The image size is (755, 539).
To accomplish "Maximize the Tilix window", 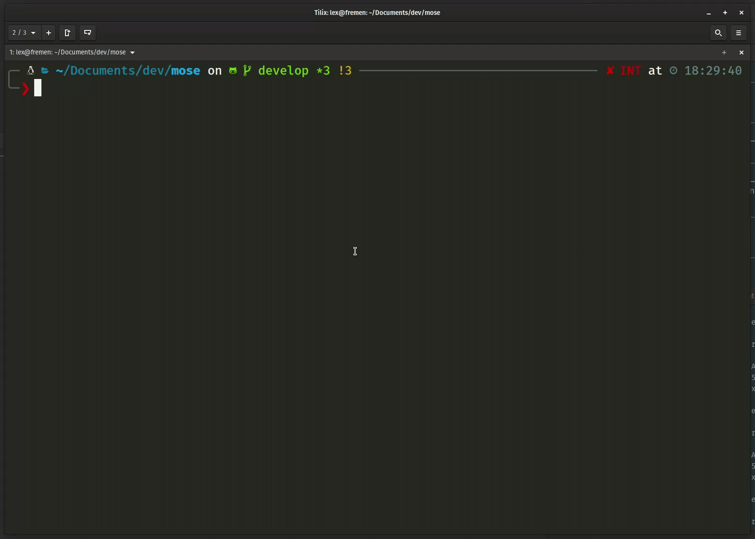I will pyautogui.click(x=725, y=13).
